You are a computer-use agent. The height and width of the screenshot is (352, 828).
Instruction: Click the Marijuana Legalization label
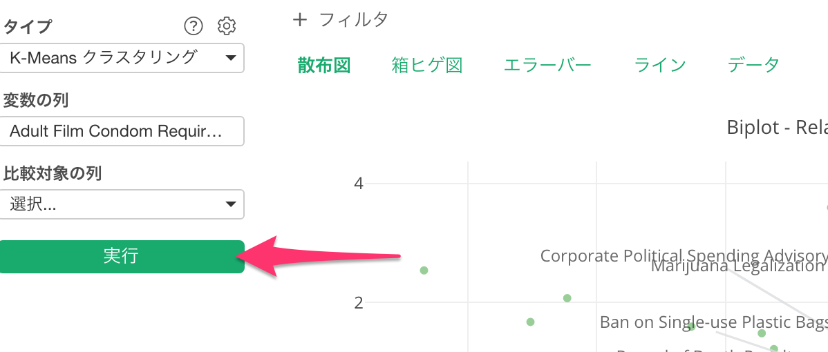[x=739, y=266]
